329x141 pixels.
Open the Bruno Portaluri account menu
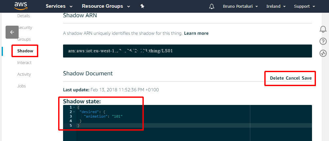[x=240, y=6]
